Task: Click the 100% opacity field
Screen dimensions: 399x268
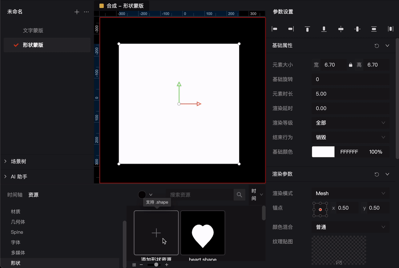Action: point(376,152)
